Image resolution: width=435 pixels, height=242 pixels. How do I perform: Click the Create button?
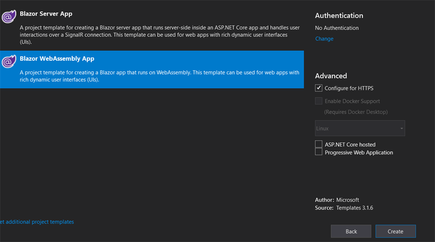pos(395,231)
